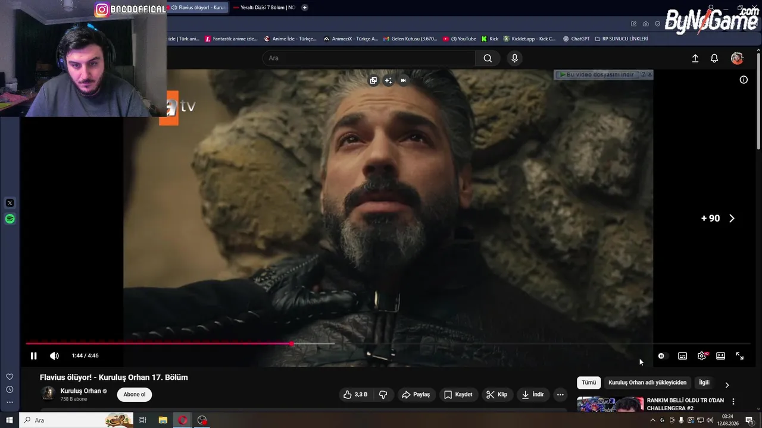The height and width of the screenshot is (428, 762).
Task: Select 'Kuruluş Orhan adlı yükleyiciden' chip
Action: 647,383
